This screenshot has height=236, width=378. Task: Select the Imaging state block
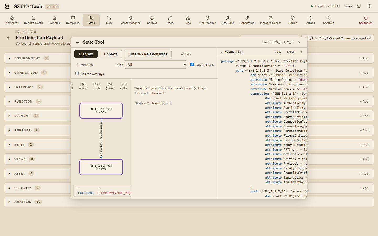pyautogui.click(x=101, y=167)
